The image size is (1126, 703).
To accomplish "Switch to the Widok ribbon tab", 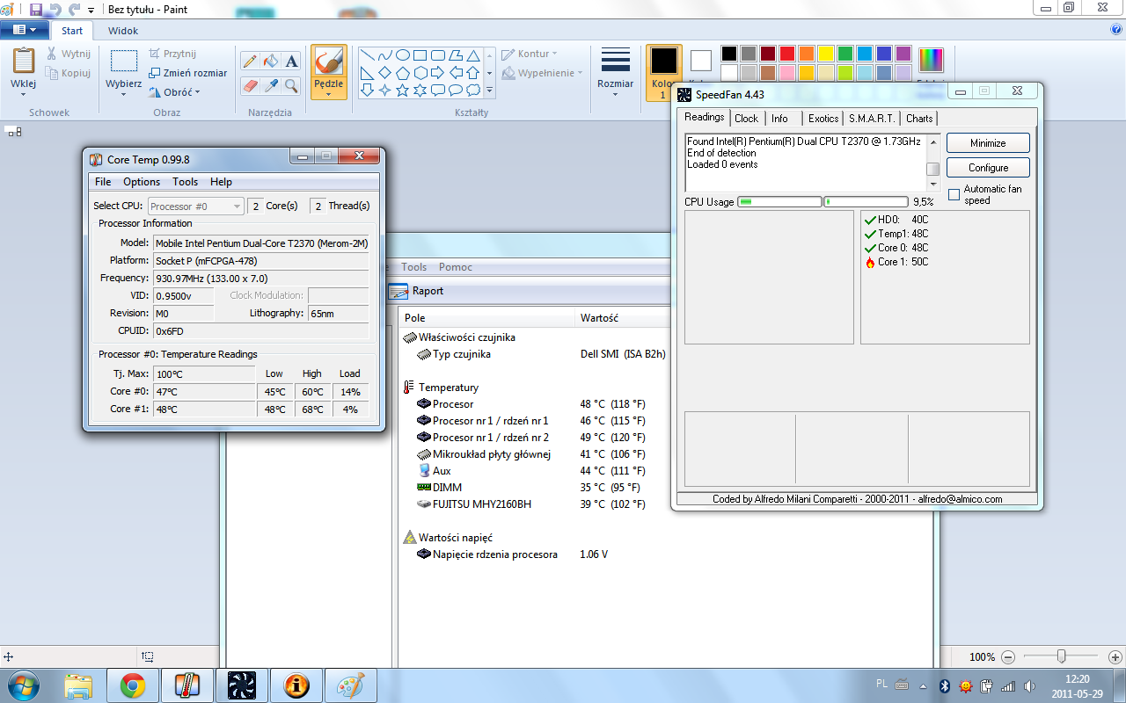I will (123, 31).
